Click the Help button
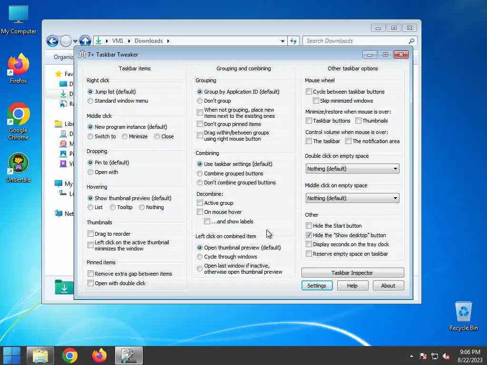This screenshot has width=487, height=365. pyautogui.click(x=352, y=286)
